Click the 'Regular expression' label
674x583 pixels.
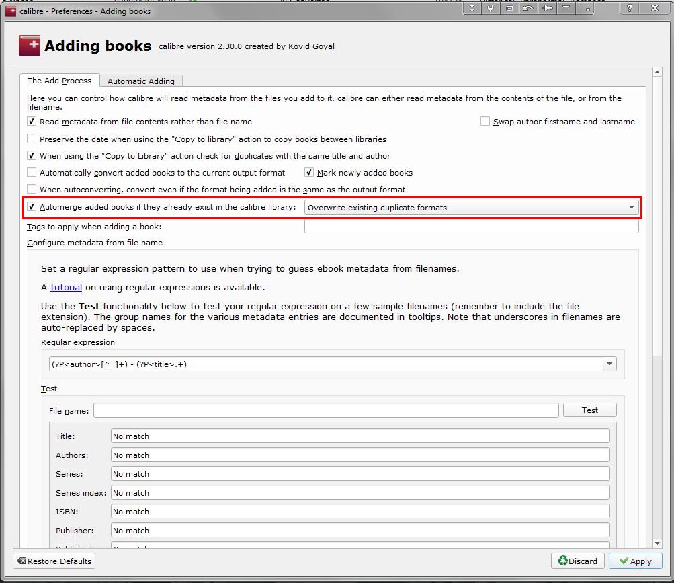(78, 342)
